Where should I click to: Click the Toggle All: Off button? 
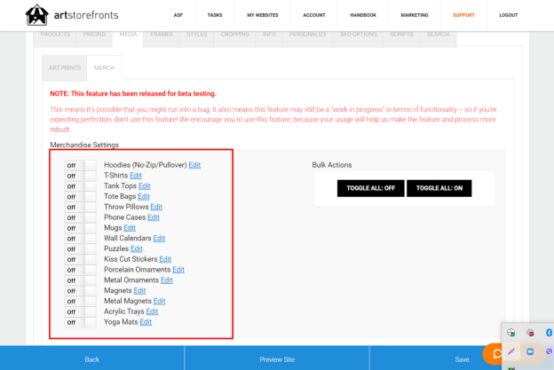pos(370,188)
